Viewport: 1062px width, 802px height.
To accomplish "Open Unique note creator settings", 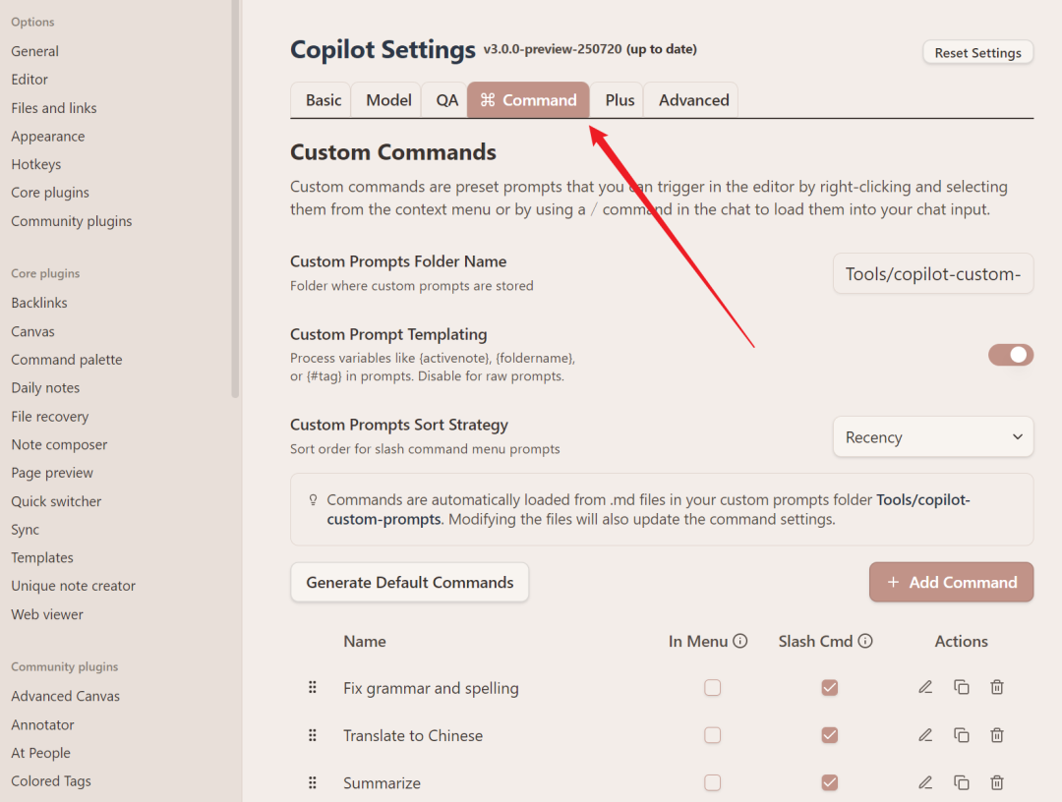I will click(x=73, y=586).
